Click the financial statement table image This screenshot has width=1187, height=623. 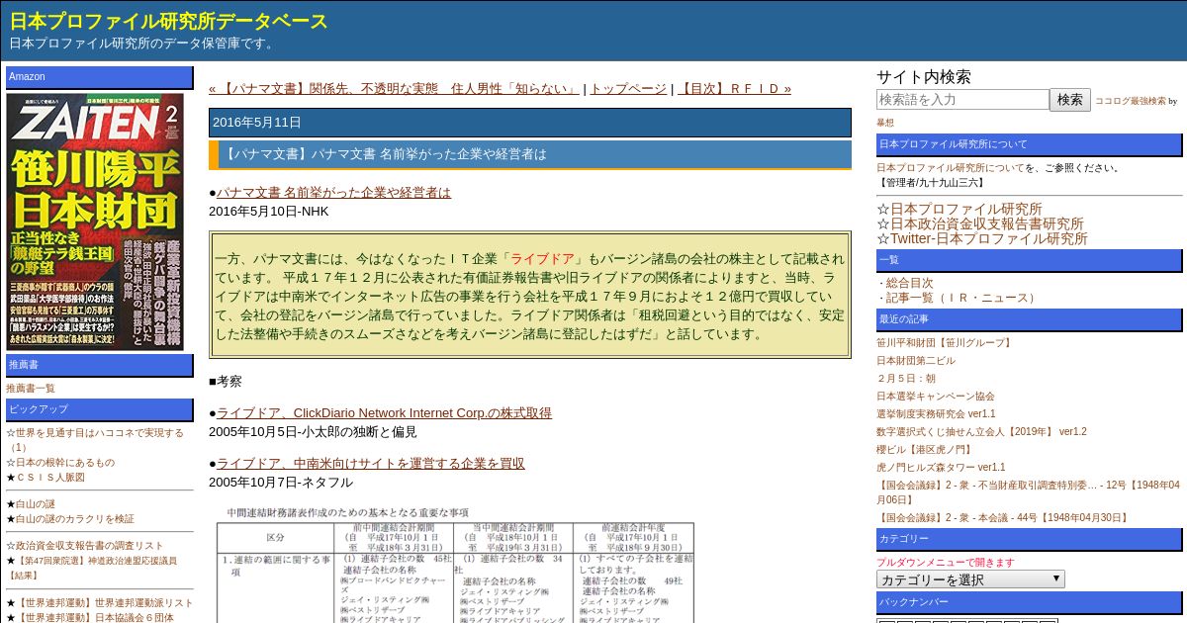tap(455, 564)
